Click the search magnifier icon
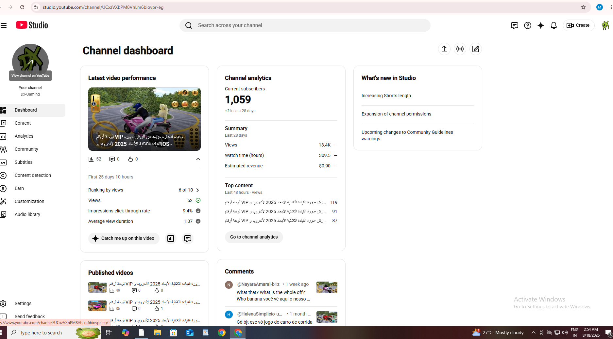The height and width of the screenshot is (339, 613). (189, 25)
